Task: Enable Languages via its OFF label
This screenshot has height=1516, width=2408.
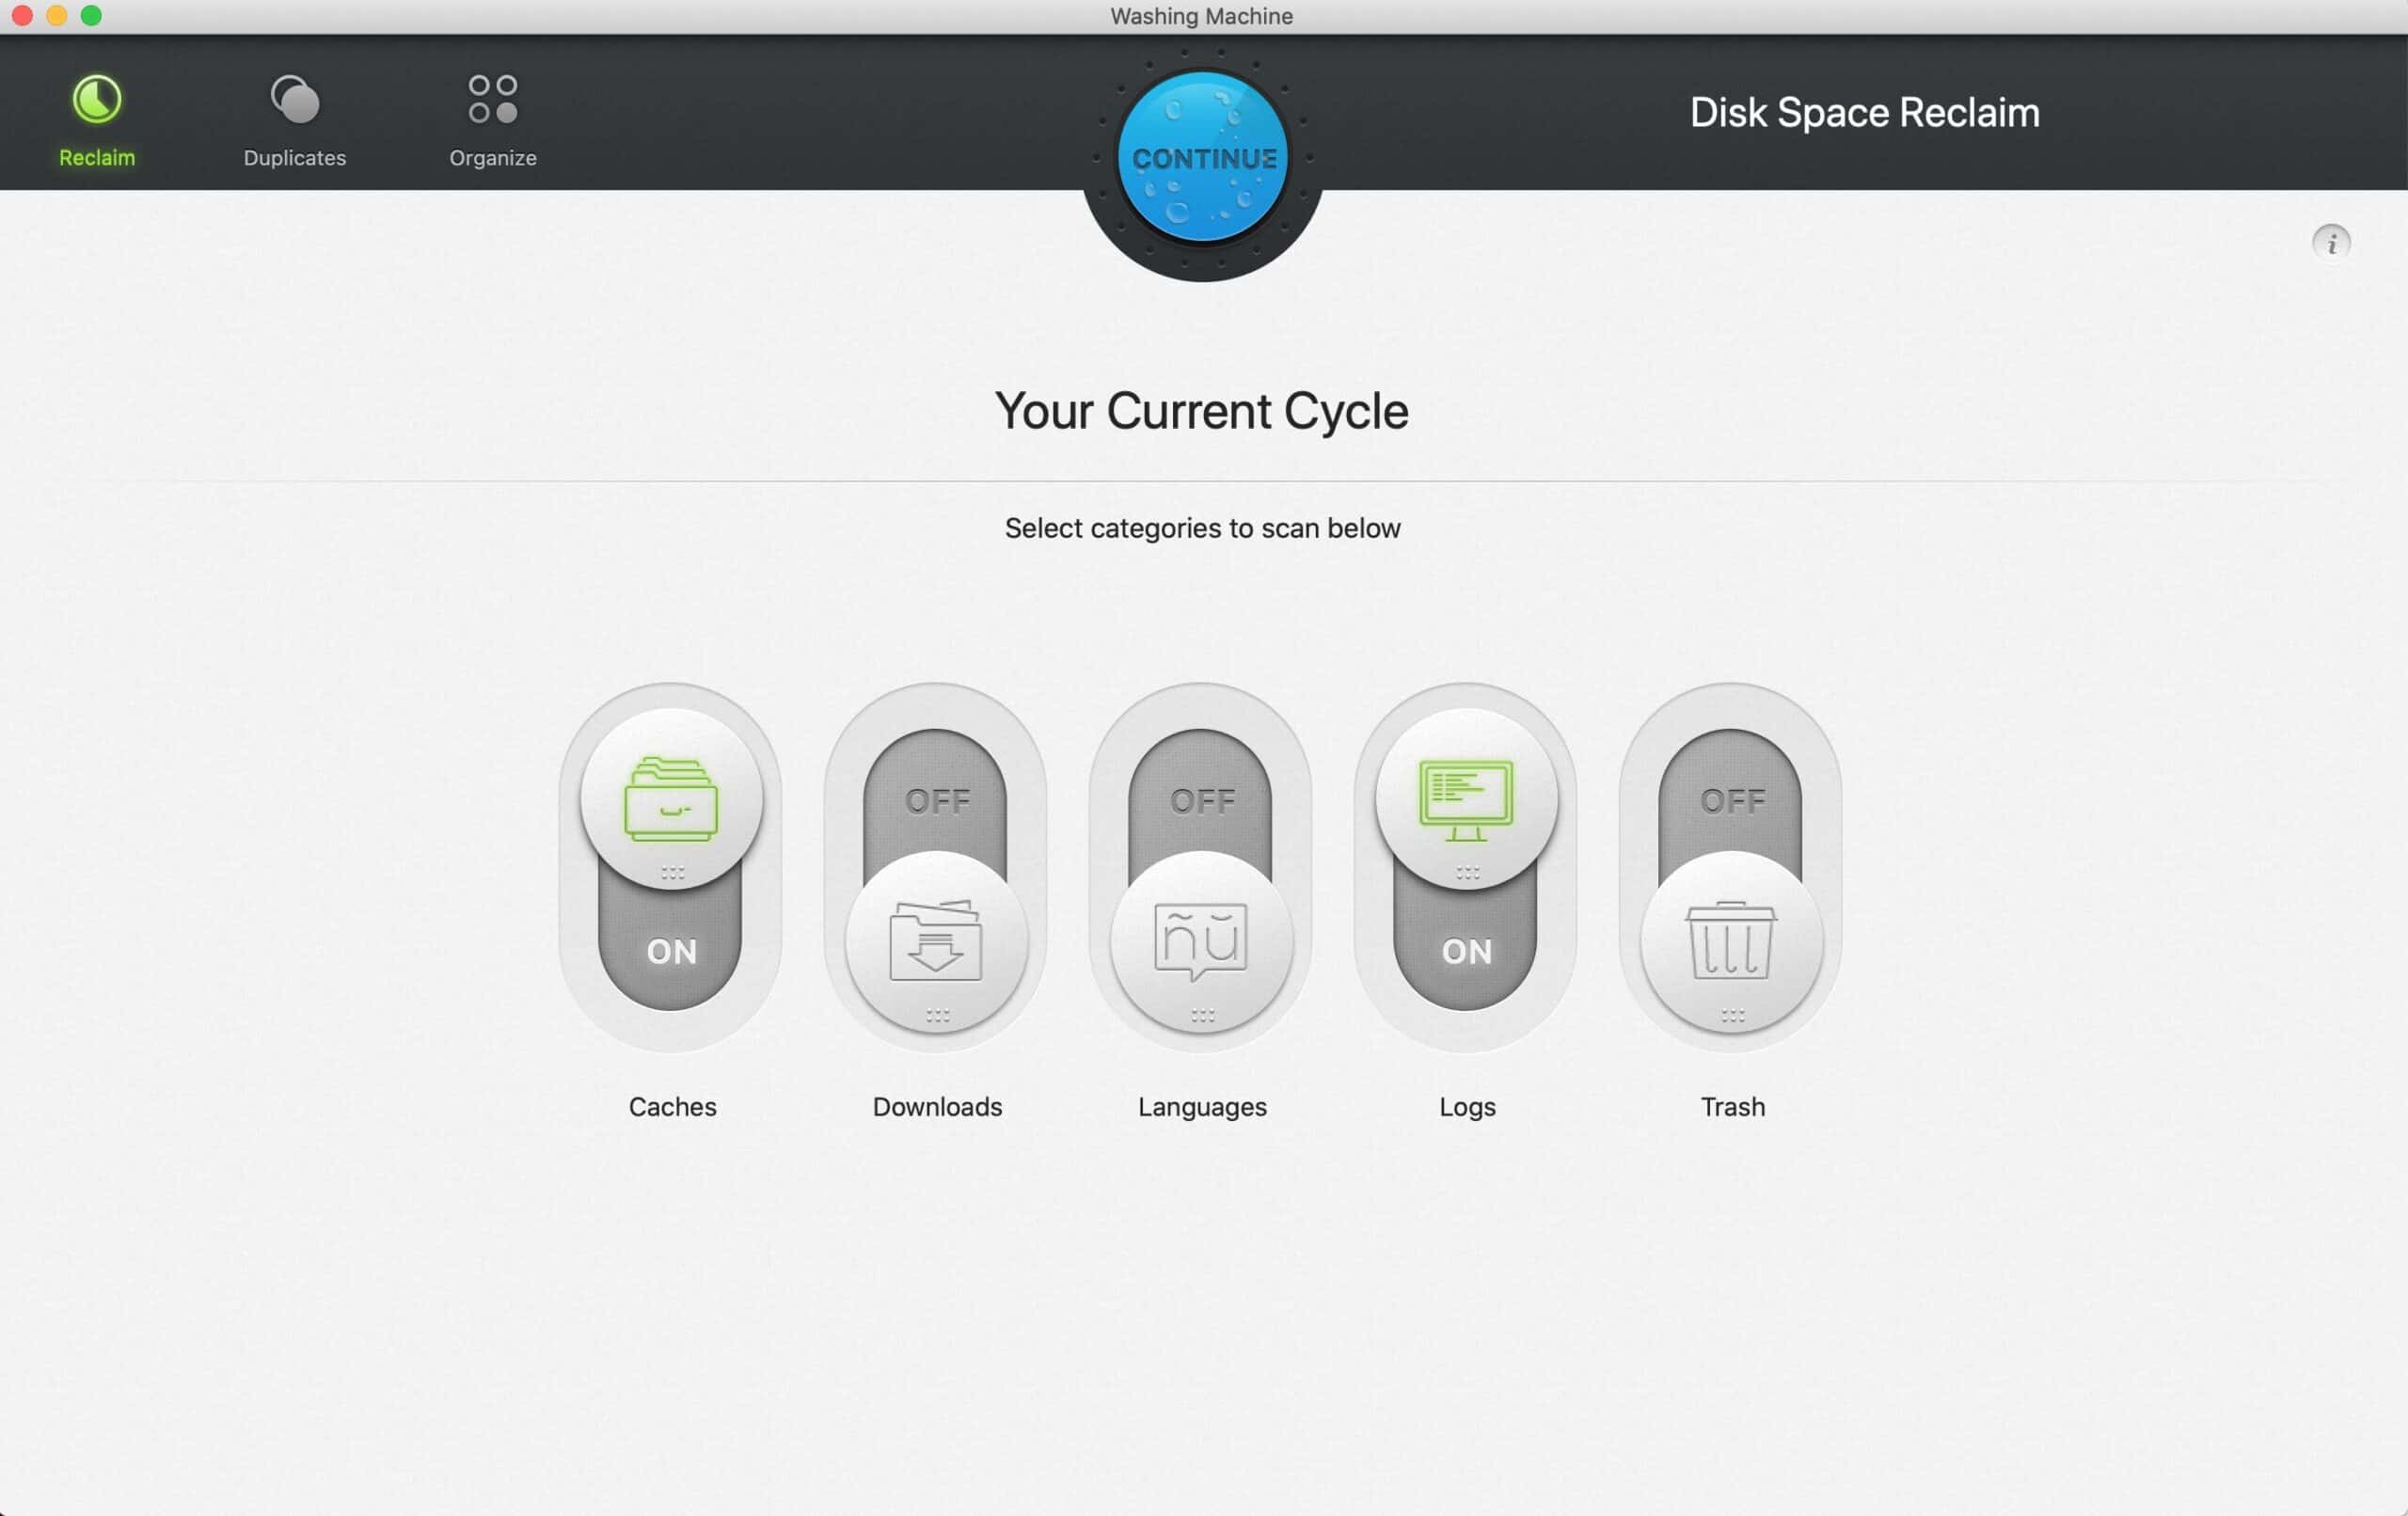Action: pos(1202,801)
